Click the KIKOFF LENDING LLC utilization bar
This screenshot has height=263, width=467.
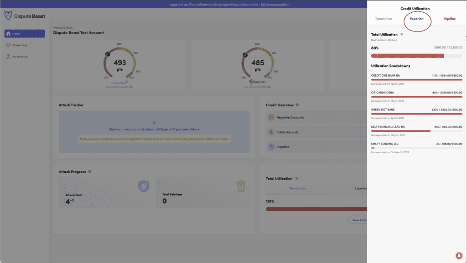(x=417, y=148)
